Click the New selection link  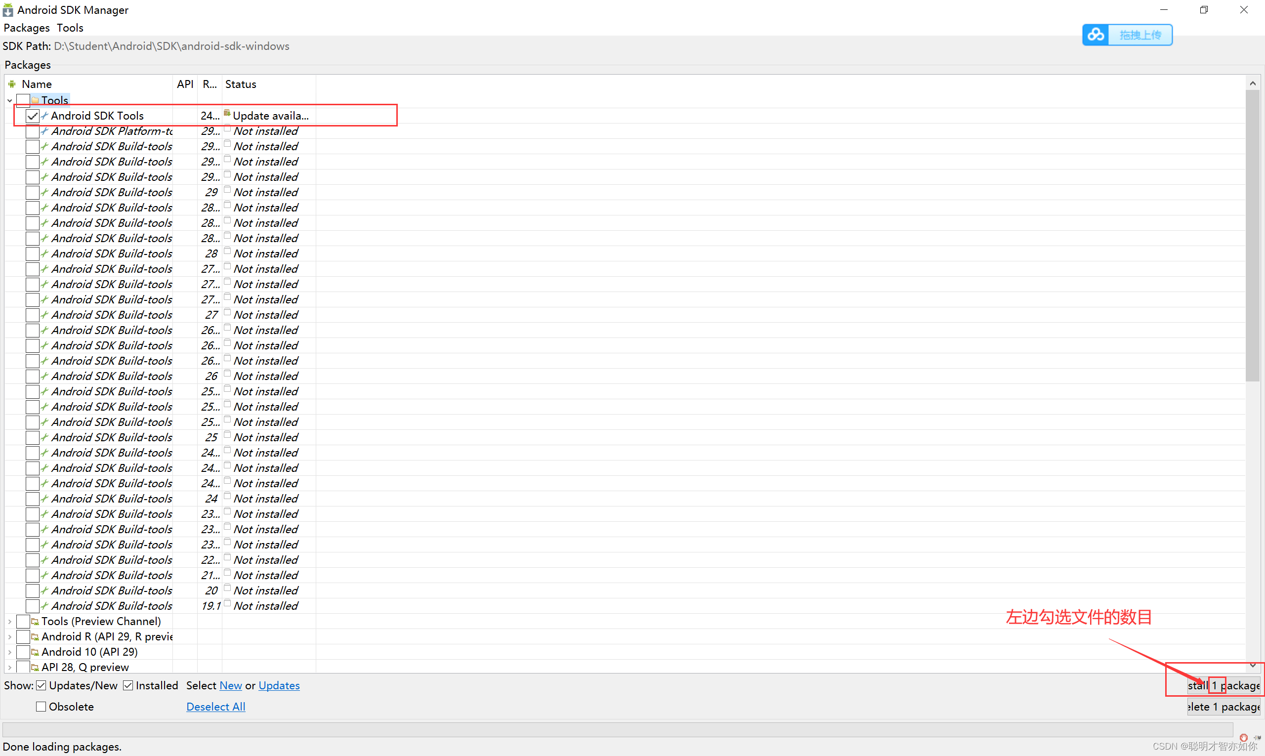click(231, 685)
